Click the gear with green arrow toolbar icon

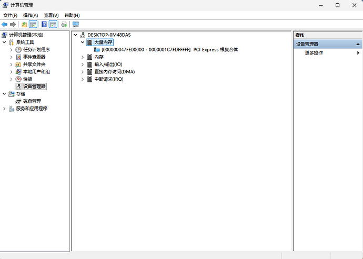(64, 25)
